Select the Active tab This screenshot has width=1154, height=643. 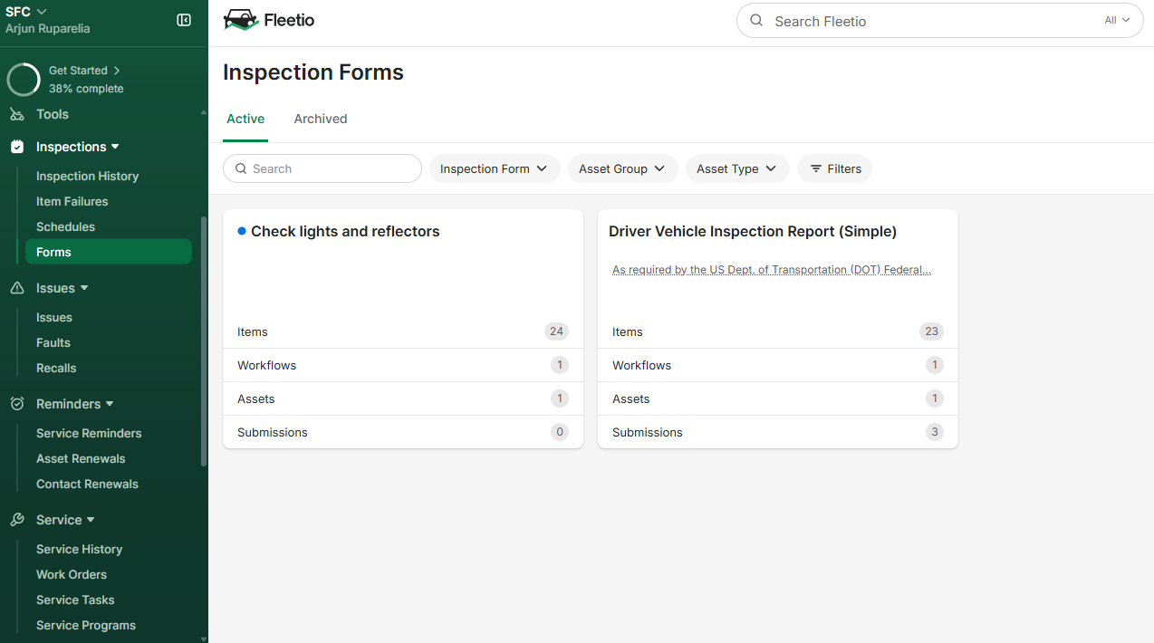click(x=245, y=119)
